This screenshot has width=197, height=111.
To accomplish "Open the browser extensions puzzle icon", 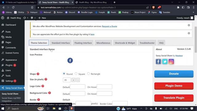I will [x=178, y=7].
